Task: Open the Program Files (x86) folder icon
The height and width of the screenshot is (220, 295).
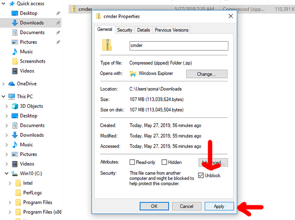Action: tap(18, 212)
